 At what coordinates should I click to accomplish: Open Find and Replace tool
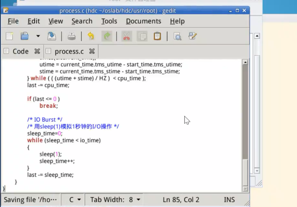coord(192,36)
